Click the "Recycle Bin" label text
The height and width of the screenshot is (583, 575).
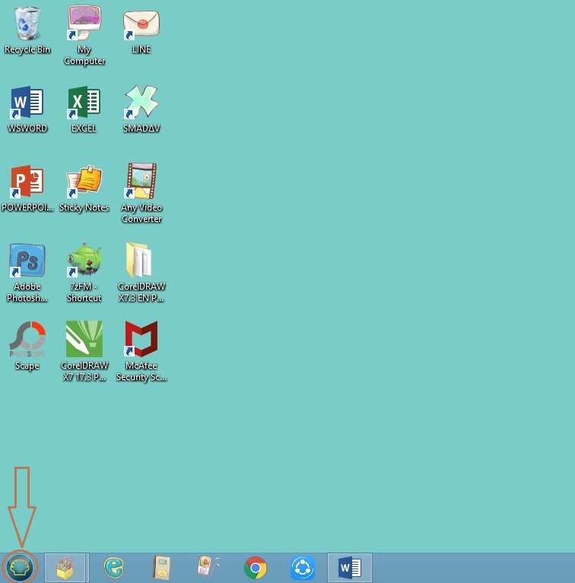[27, 49]
